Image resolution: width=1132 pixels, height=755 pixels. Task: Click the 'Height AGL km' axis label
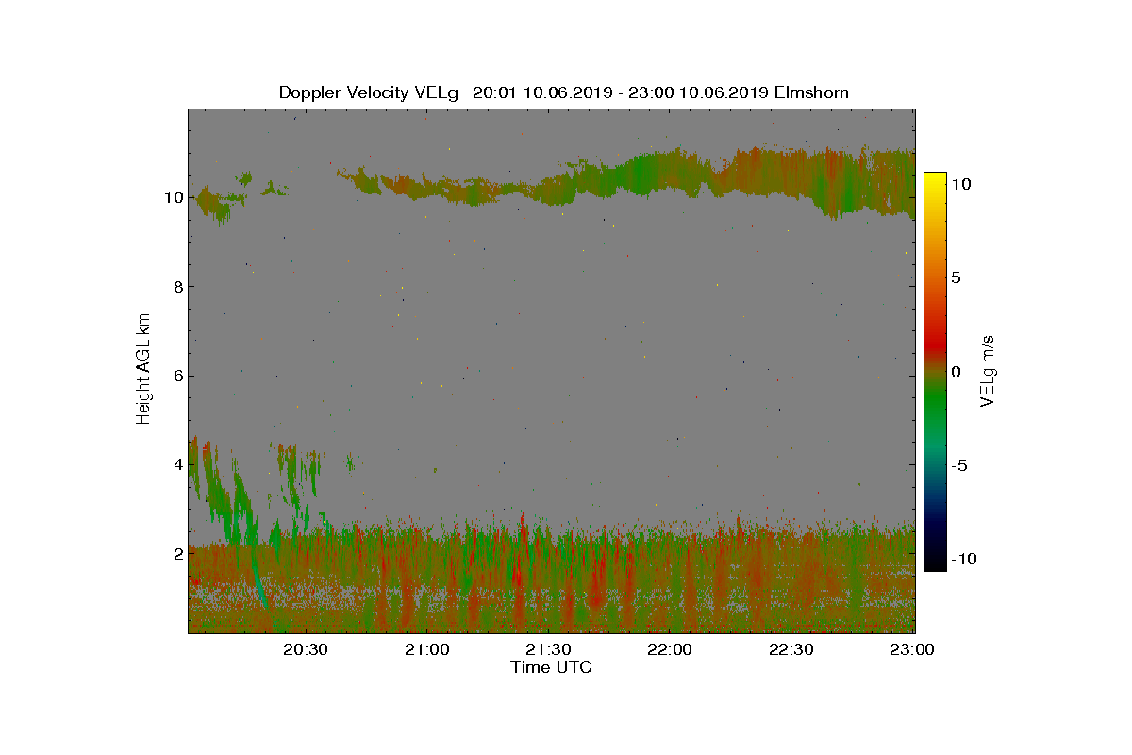(143, 370)
